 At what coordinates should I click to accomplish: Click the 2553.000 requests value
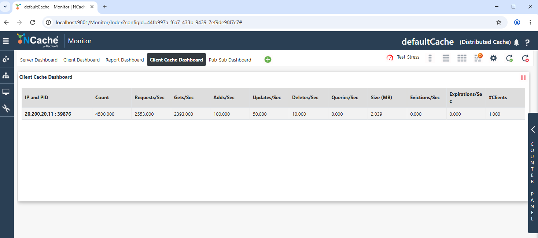point(144,114)
